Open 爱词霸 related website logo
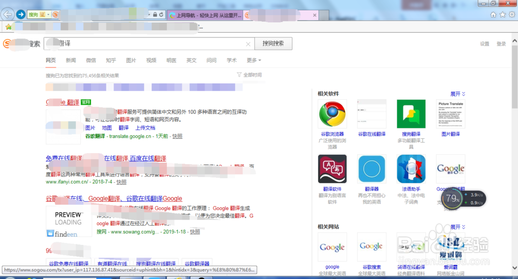 (x=451, y=247)
